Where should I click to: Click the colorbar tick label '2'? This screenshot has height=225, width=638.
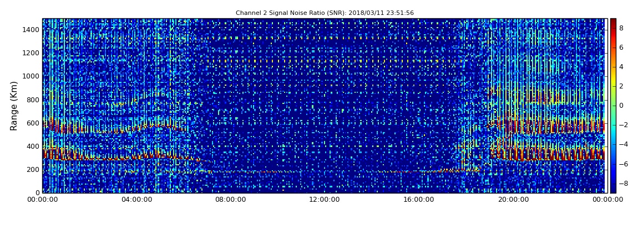coord(621,86)
